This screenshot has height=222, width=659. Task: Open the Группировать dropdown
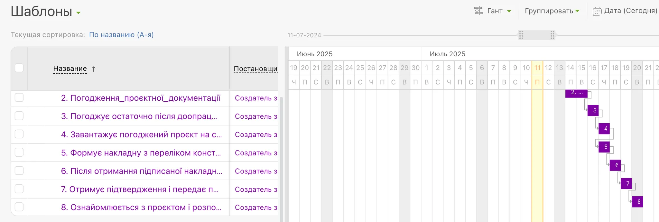pos(552,11)
